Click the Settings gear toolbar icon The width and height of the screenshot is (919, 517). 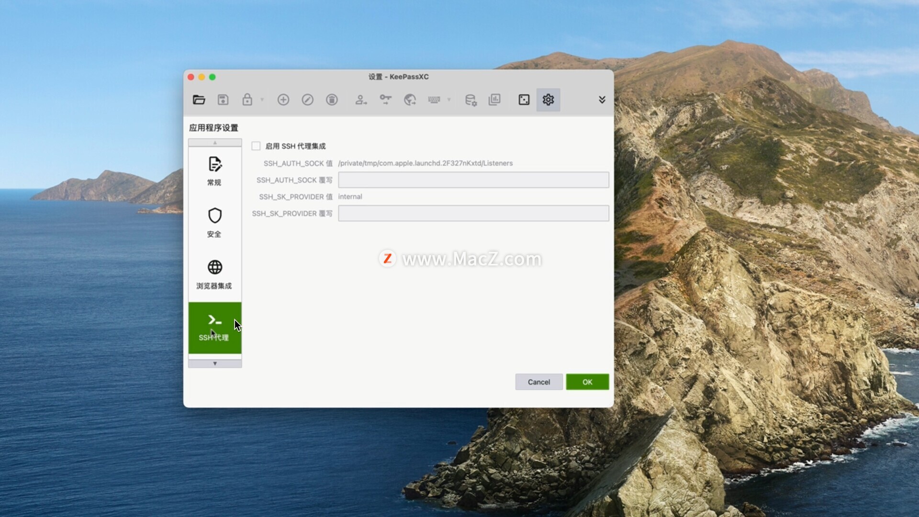tap(548, 100)
